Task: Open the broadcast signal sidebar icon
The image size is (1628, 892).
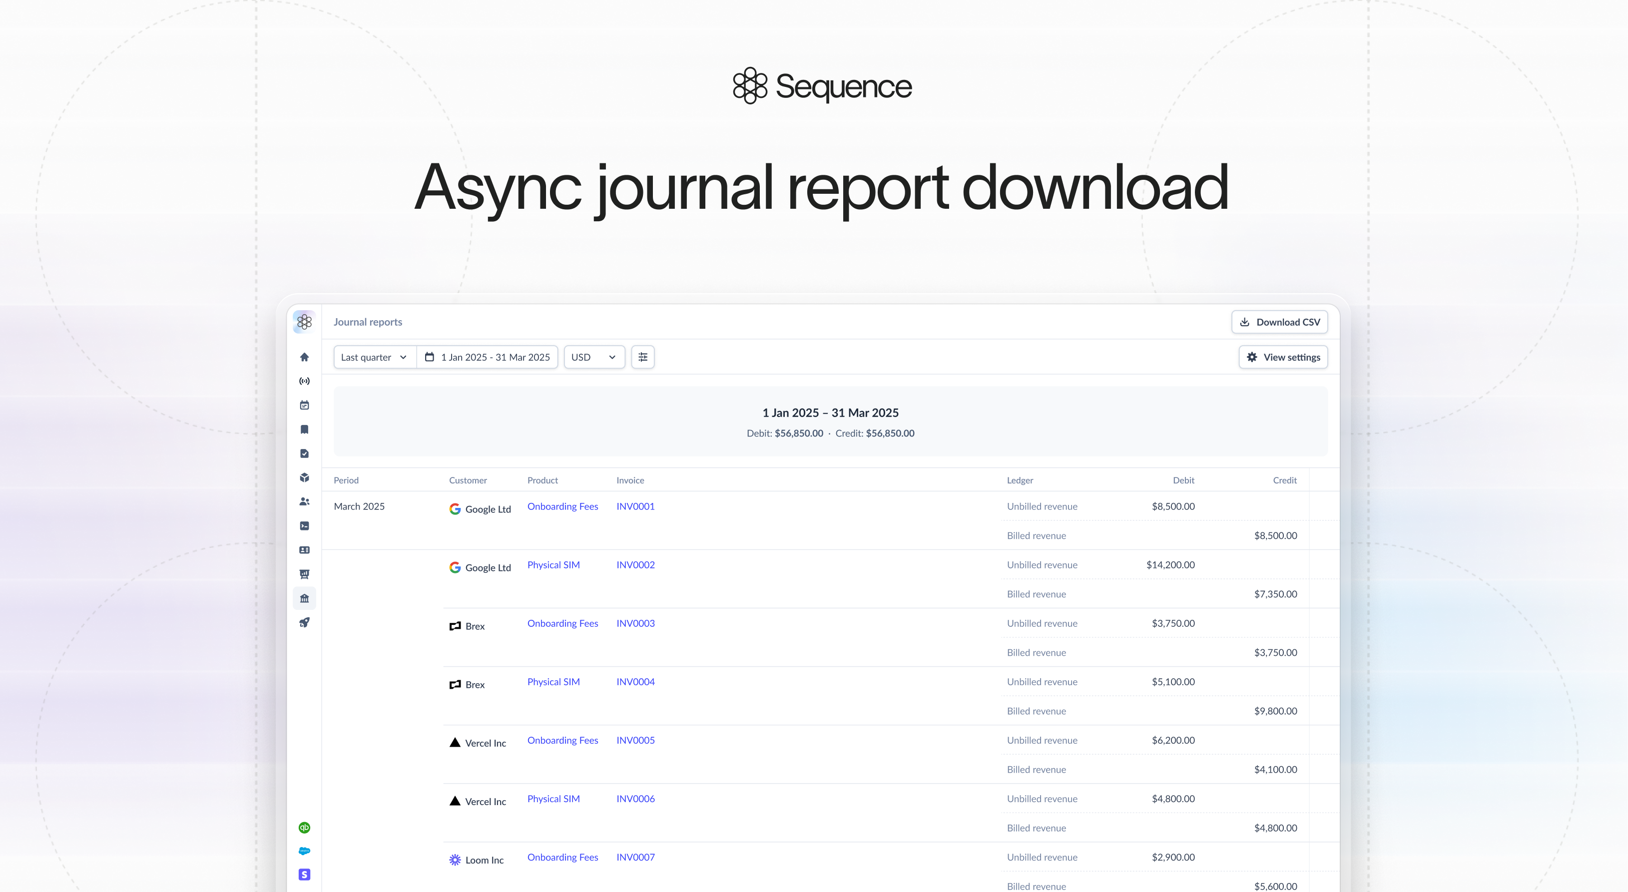Action: tap(304, 381)
